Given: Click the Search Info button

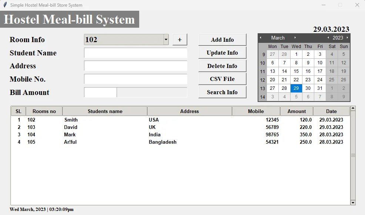Looking at the screenshot, I should (222, 92).
